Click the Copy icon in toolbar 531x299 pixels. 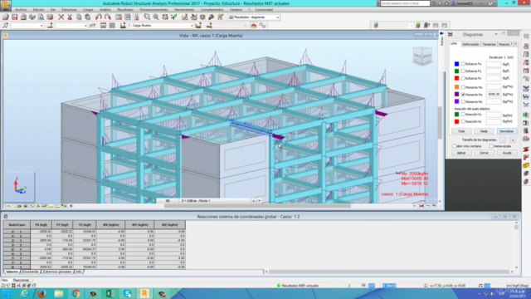[79, 17]
